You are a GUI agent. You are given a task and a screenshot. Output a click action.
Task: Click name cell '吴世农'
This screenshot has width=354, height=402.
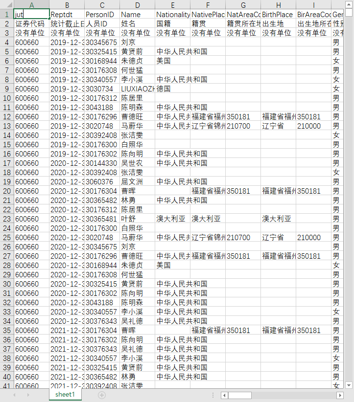(137, 163)
